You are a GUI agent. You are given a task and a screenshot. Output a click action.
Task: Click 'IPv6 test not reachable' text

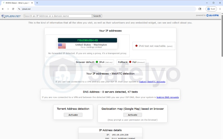point(152,46)
